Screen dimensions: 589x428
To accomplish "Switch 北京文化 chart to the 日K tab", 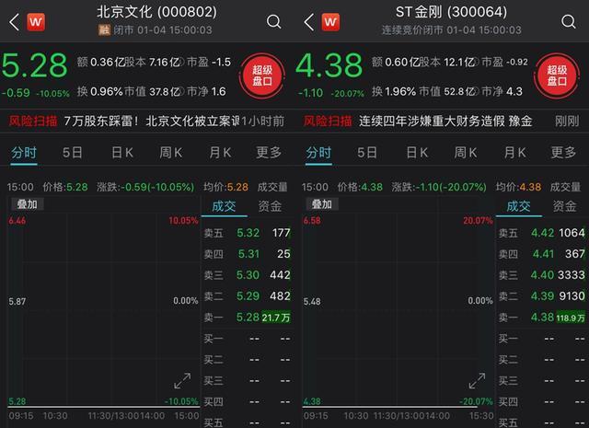I will [122, 153].
